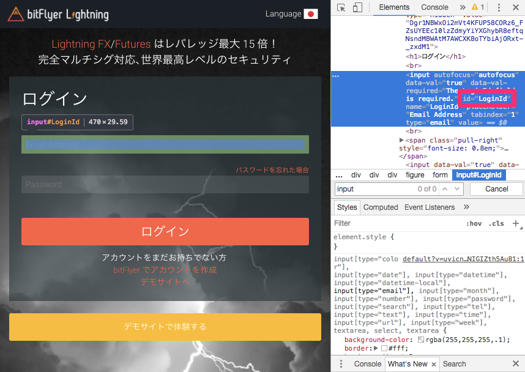This screenshot has height=372, width=525.
Task: Focus the Password input field
Action: pyautogui.click(x=165, y=185)
